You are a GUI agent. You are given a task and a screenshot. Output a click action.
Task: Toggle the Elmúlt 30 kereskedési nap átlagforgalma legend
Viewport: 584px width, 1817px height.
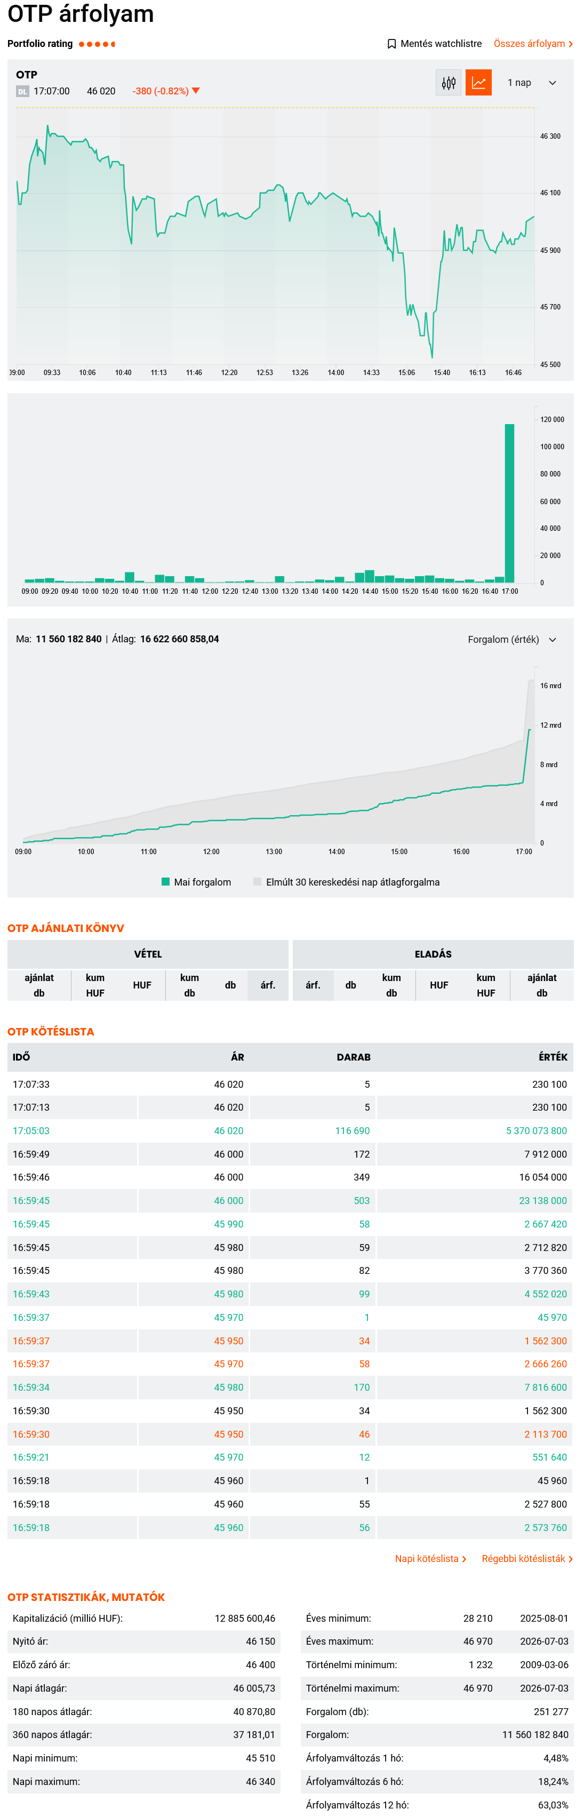[346, 883]
